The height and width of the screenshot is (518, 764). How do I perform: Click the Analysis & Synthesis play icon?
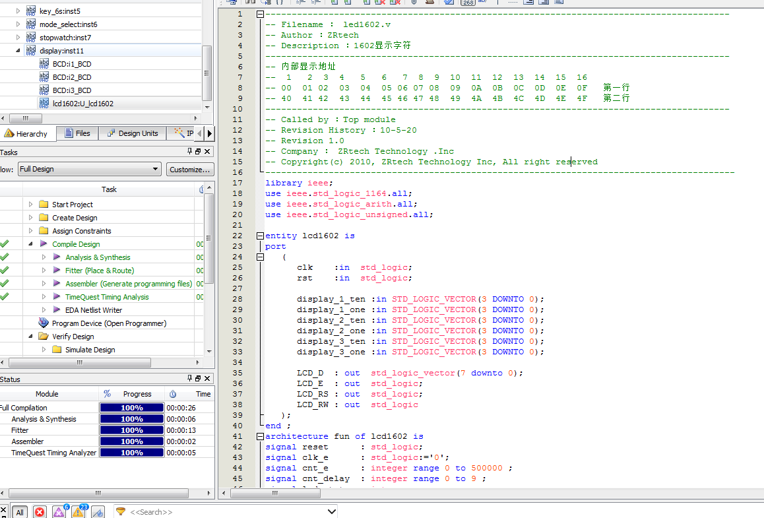57,257
